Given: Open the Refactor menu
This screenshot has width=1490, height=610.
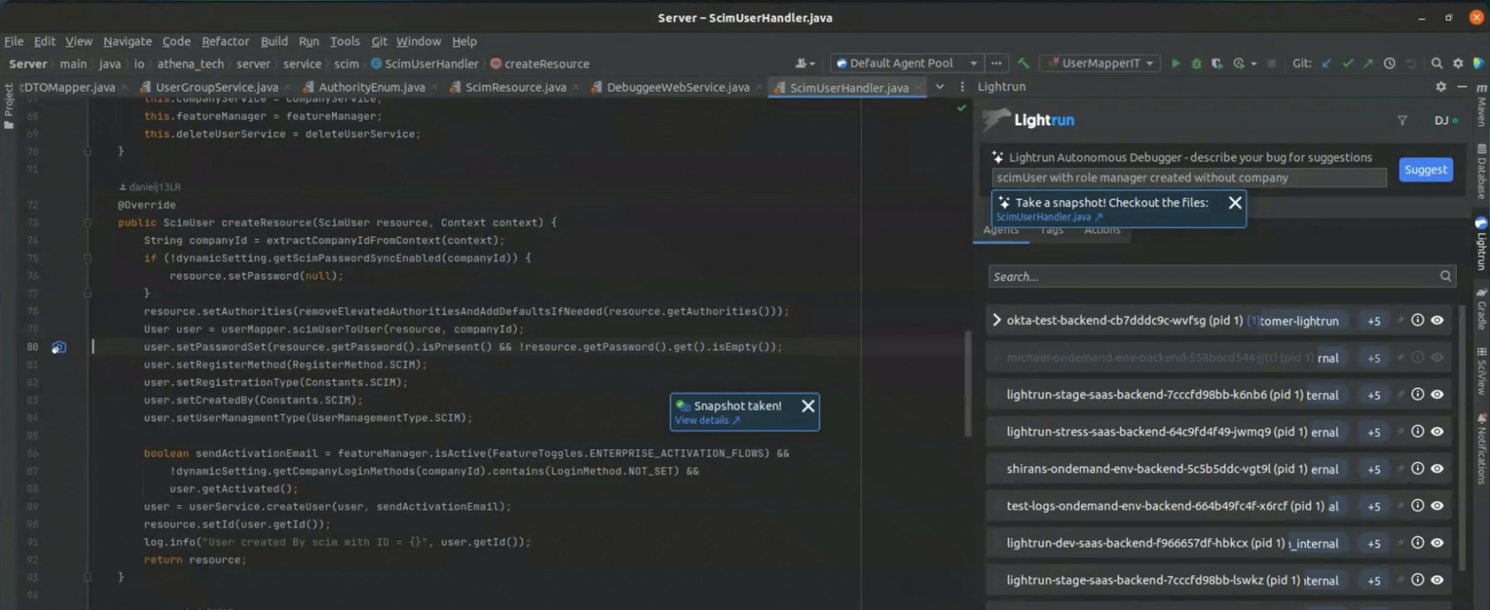Looking at the screenshot, I should click(225, 41).
